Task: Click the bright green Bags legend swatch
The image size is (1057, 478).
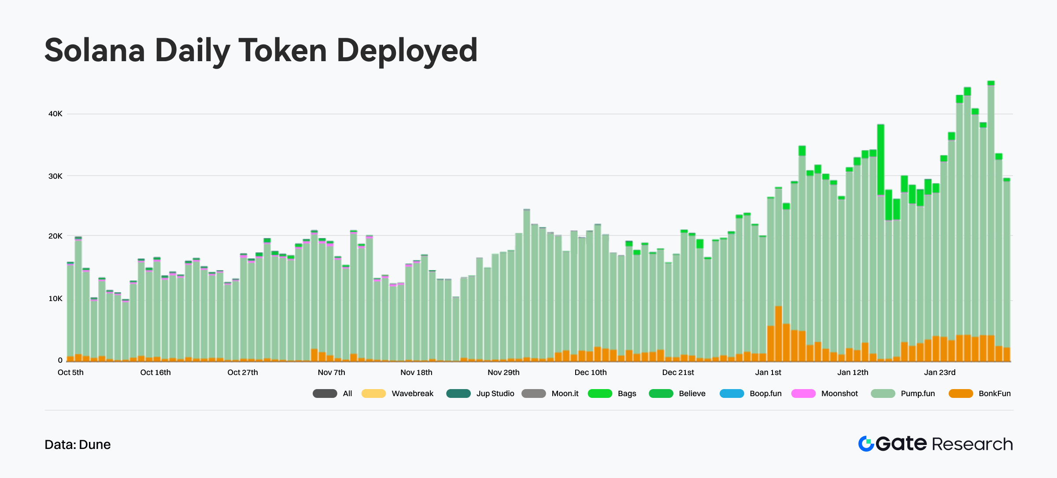Action: [x=600, y=393]
